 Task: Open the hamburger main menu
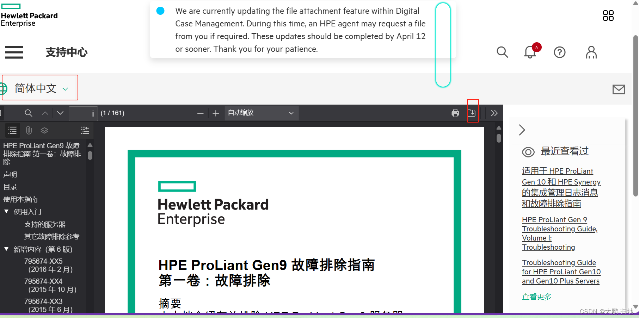[14, 52]
